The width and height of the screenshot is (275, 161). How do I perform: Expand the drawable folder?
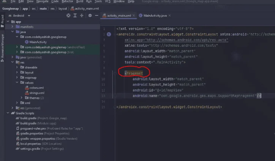coord(17,67)
